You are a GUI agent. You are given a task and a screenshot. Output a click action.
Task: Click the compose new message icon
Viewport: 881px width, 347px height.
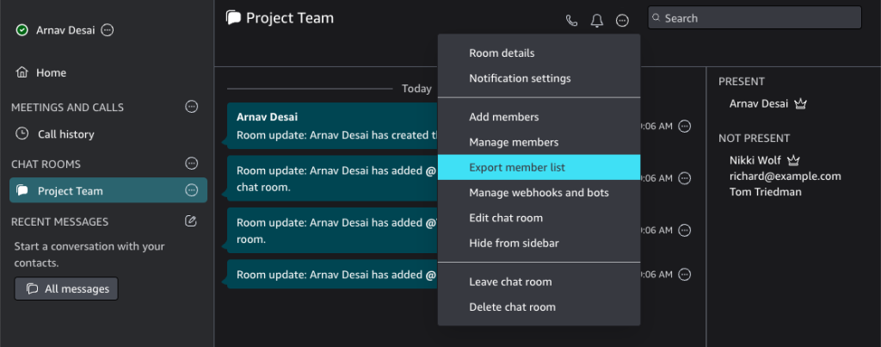pos(191,221)
